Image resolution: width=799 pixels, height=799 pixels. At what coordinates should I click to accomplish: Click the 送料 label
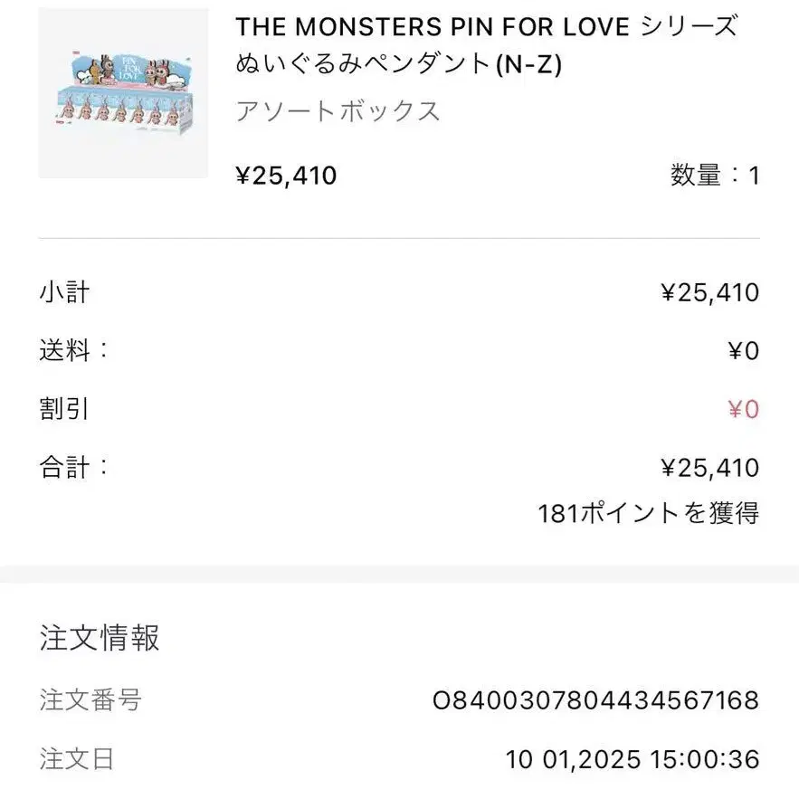click(x=72, y=350)
